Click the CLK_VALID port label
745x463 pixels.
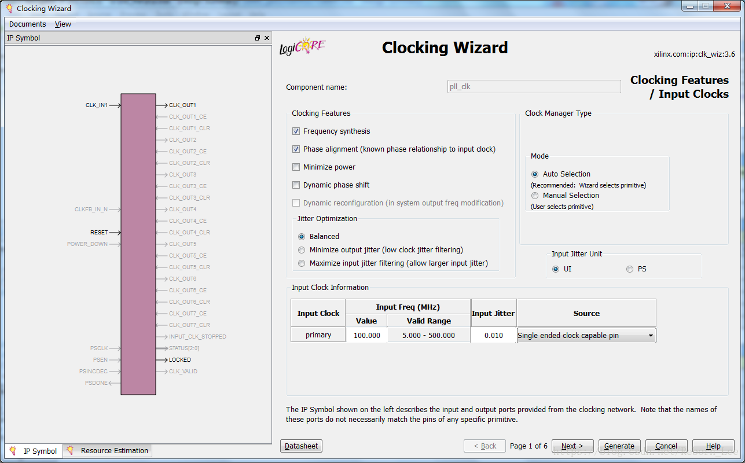[x=183, y=372]
